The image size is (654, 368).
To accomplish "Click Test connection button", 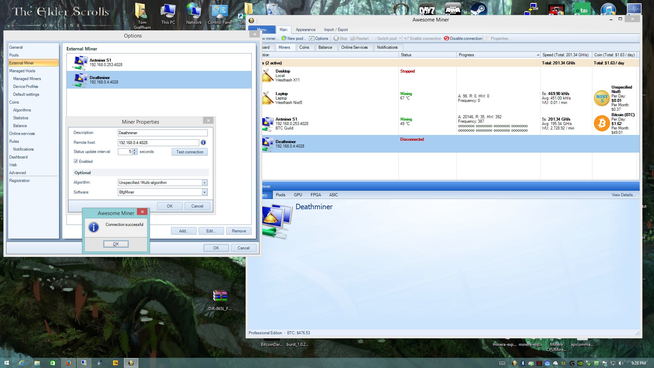I will pyautogui.click(x=190, y=152).
